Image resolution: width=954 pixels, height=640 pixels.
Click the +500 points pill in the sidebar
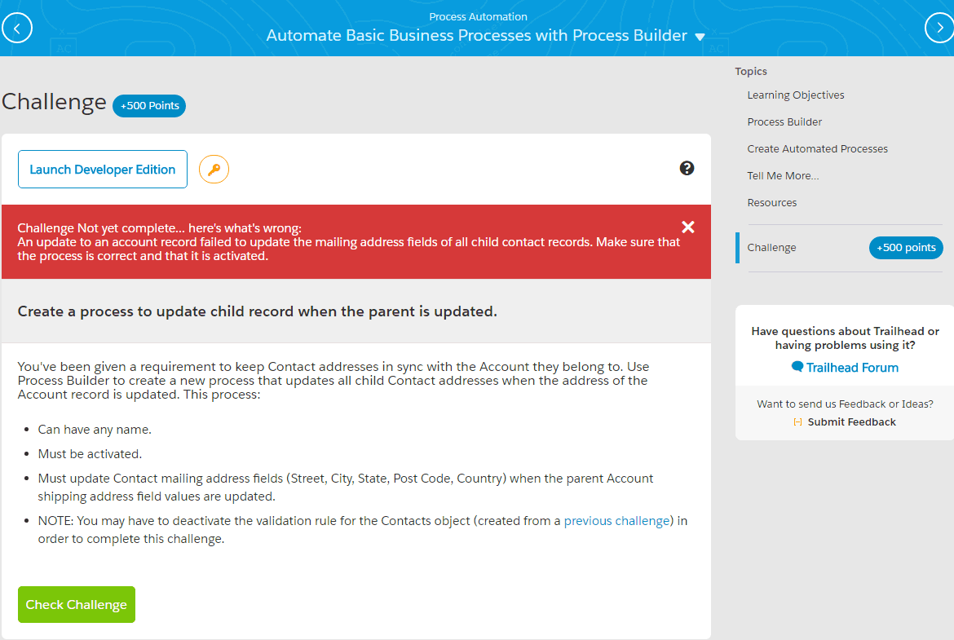[x=906, y=247]
